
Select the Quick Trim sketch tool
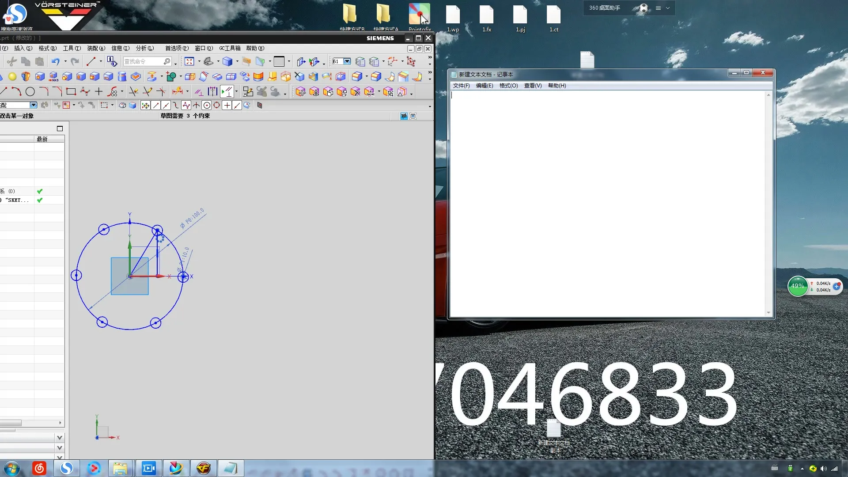point(133,92)
